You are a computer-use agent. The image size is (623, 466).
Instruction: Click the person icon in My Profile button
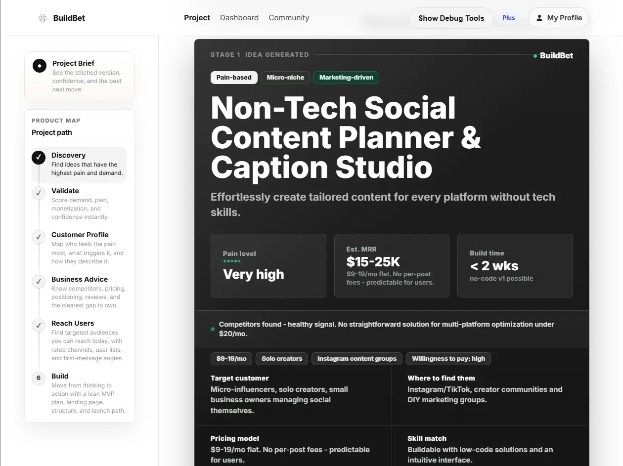click(539, 18)
